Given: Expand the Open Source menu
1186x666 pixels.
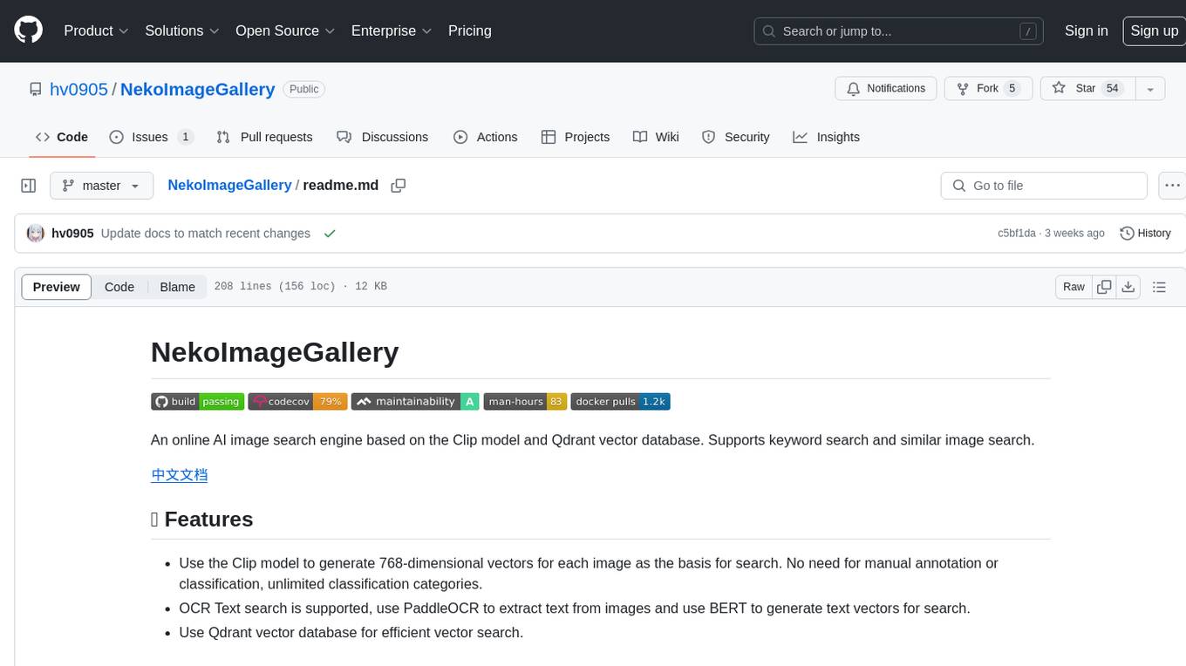Looking at the screenshot, I should 285,31.
